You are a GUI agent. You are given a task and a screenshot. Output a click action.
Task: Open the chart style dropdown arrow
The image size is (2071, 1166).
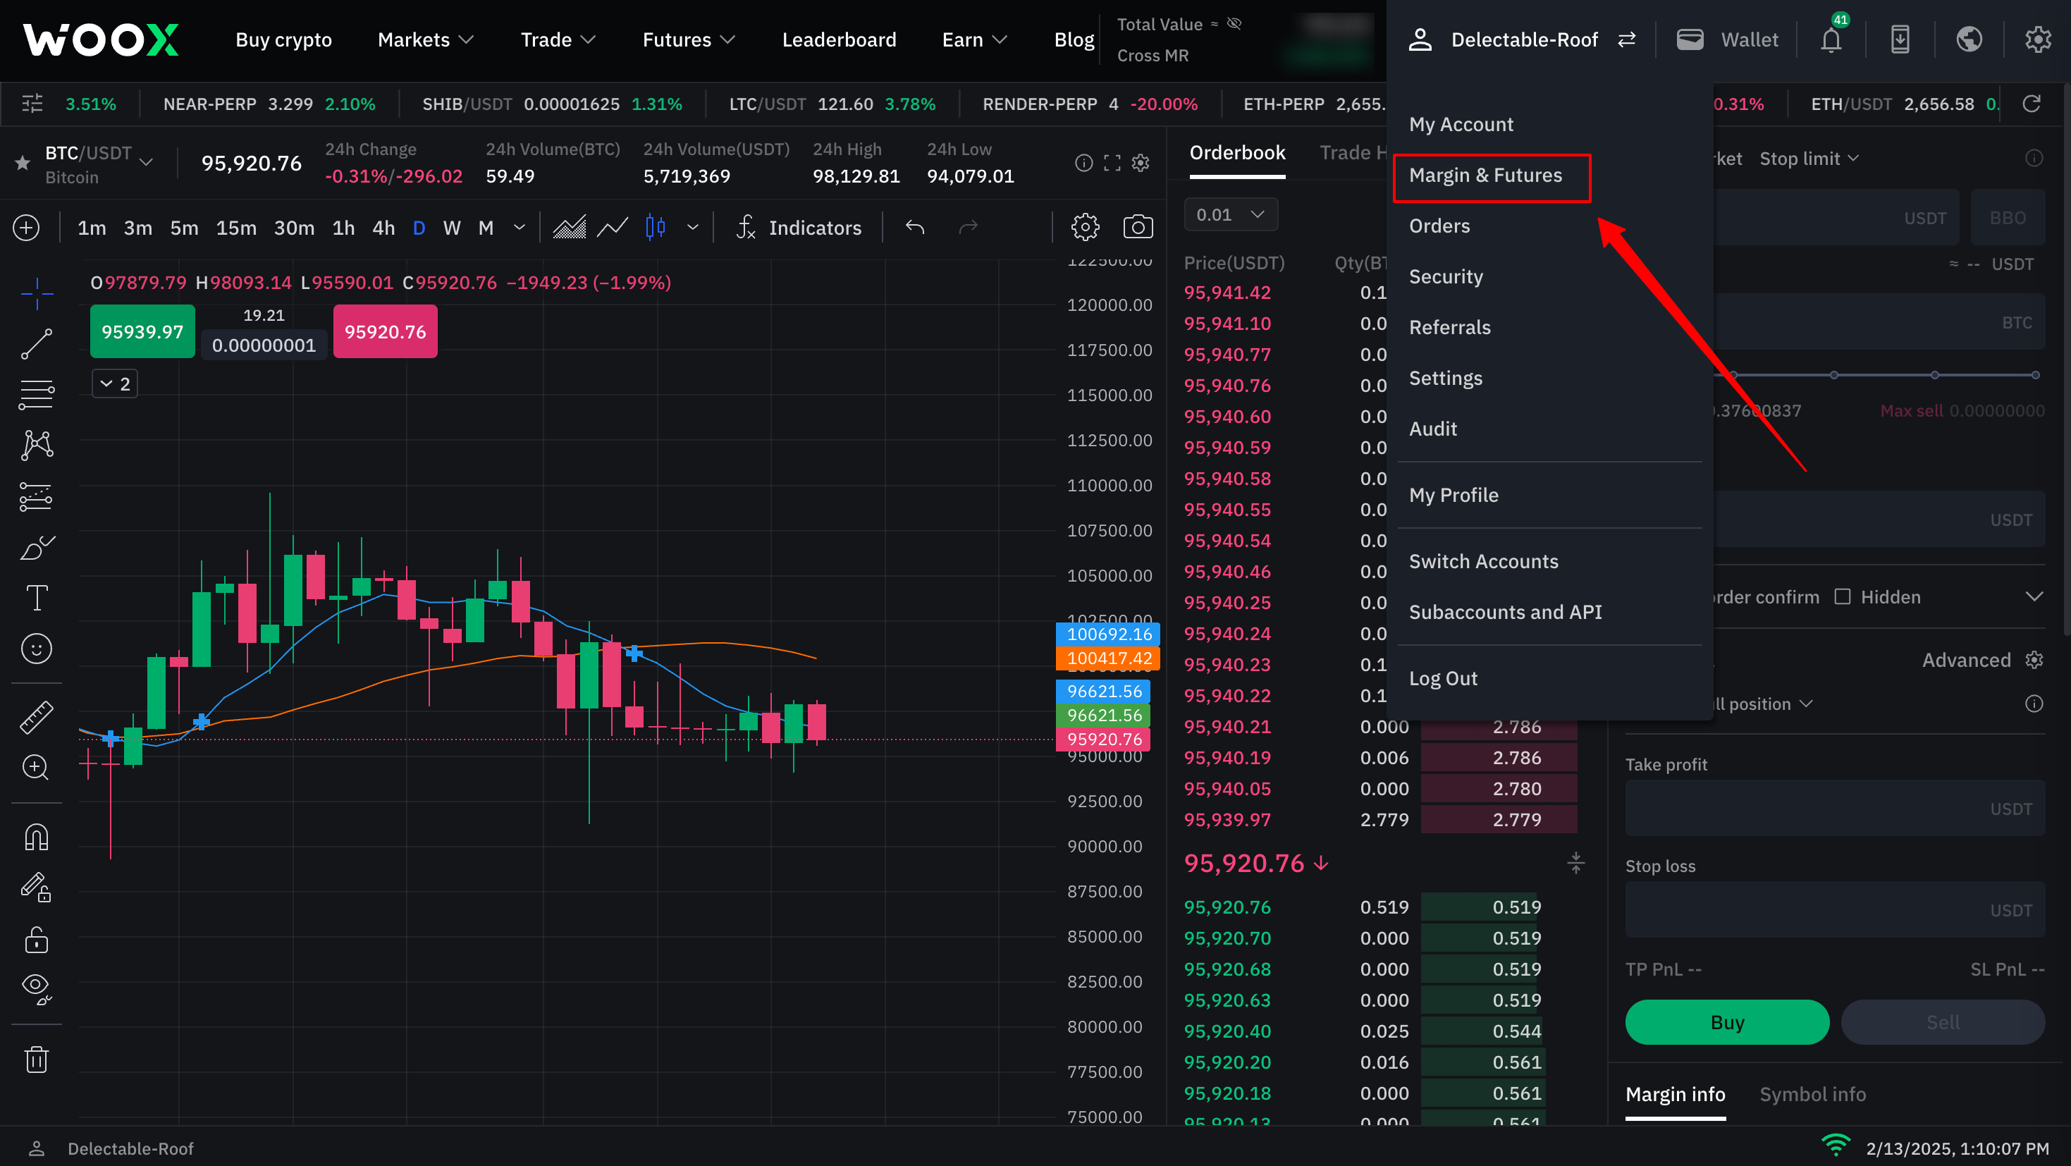(x=692, y=228)
